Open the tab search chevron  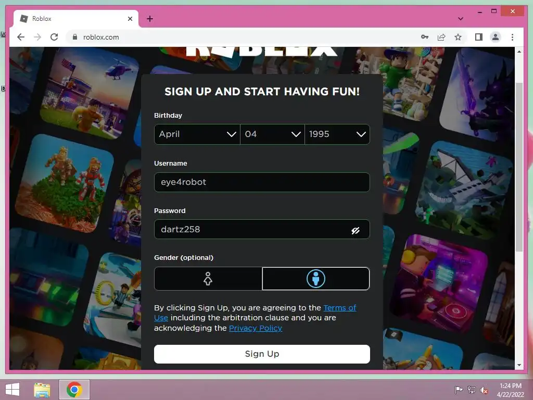[x=461, y=19]
